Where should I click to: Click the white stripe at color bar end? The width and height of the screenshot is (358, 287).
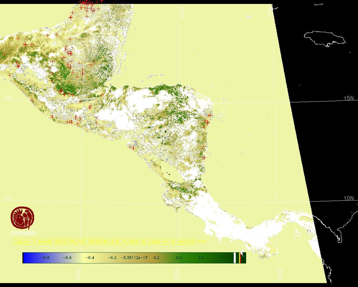point(235,258)
